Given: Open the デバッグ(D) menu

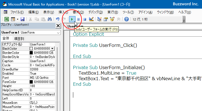Looking at the screenshot, I should pos(95,12).
